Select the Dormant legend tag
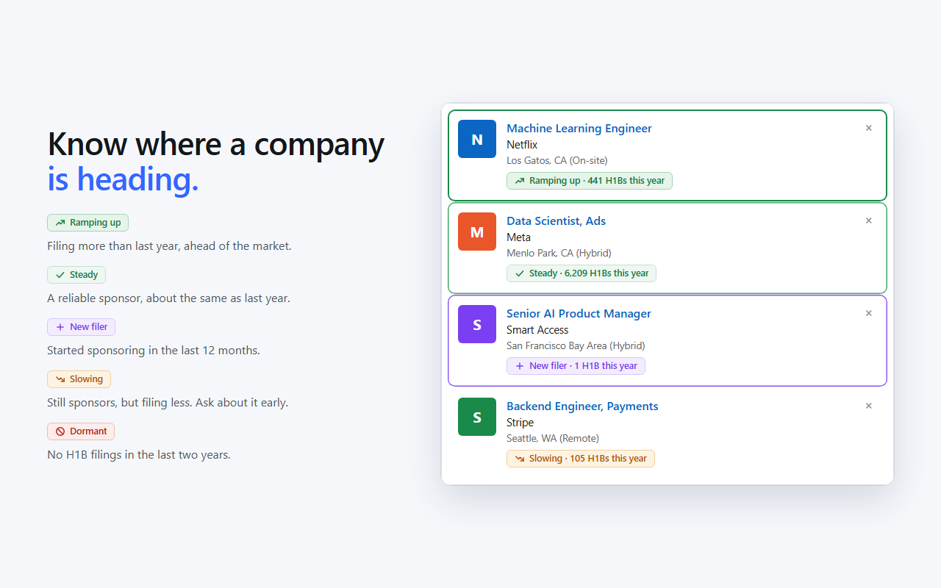The image size is (941, 588). (81, 431)
